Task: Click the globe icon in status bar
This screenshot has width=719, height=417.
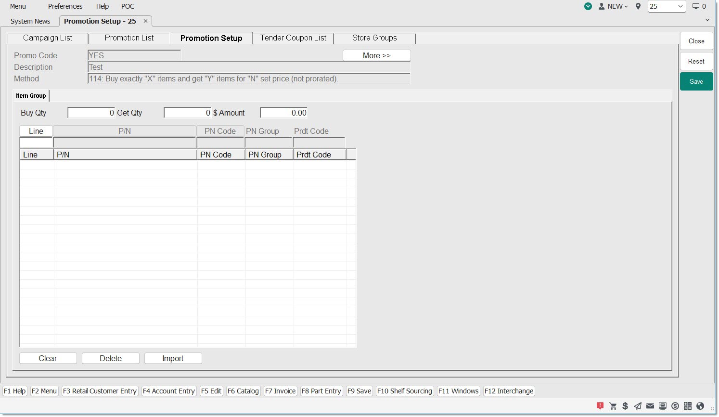Action: 700,406
